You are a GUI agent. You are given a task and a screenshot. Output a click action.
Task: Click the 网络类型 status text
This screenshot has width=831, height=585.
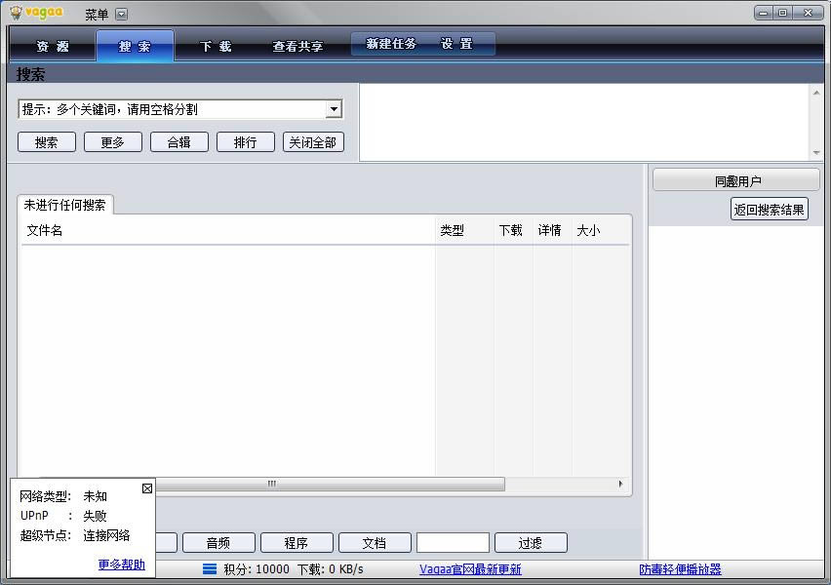[x=63, y=496]
